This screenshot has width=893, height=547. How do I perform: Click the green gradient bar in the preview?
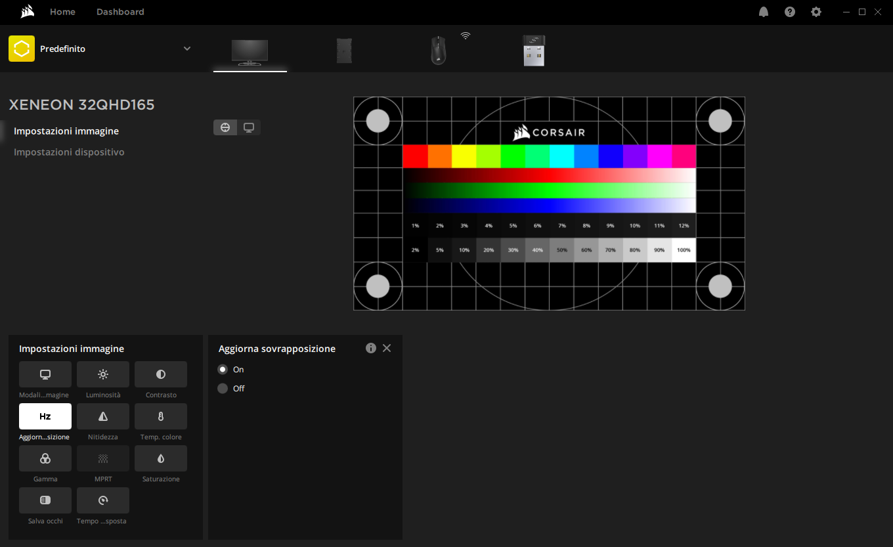[x=549, y=190]
